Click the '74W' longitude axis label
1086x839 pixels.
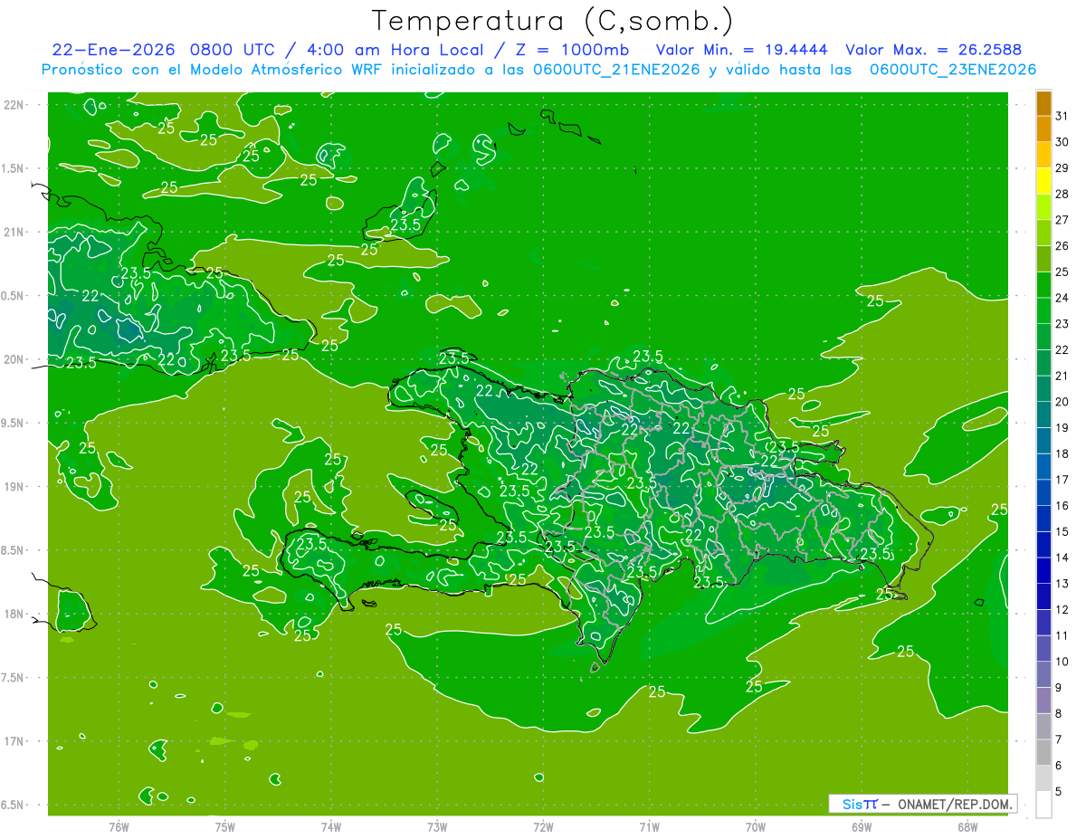[x=331, y=828]
